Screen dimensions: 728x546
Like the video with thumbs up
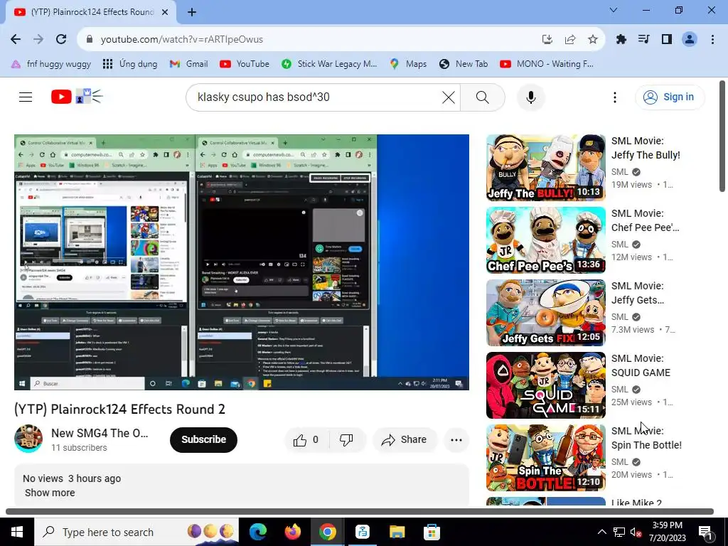click(x=306, y=439)
